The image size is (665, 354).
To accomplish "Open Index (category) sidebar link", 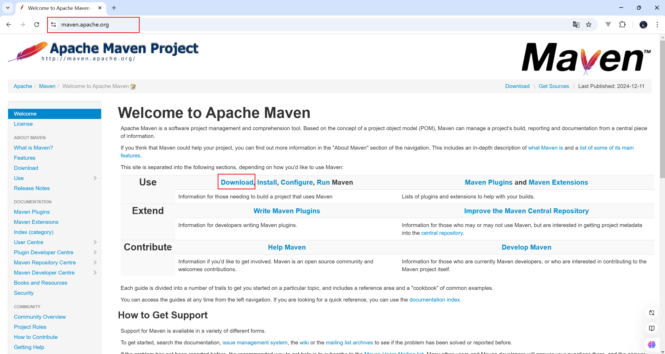I will [x=34, y=232].
